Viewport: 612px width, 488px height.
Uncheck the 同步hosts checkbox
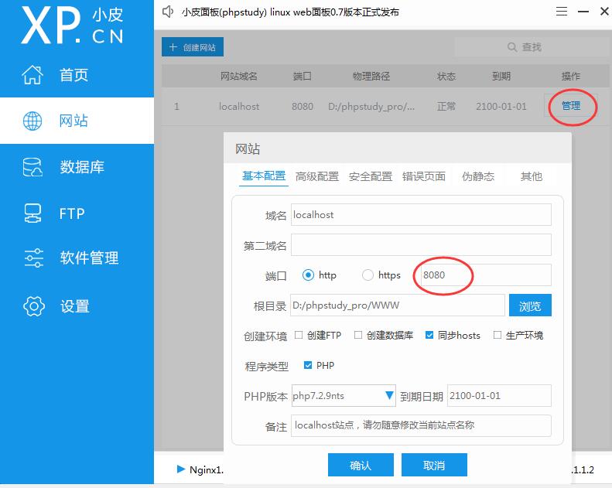click(429, 335)
